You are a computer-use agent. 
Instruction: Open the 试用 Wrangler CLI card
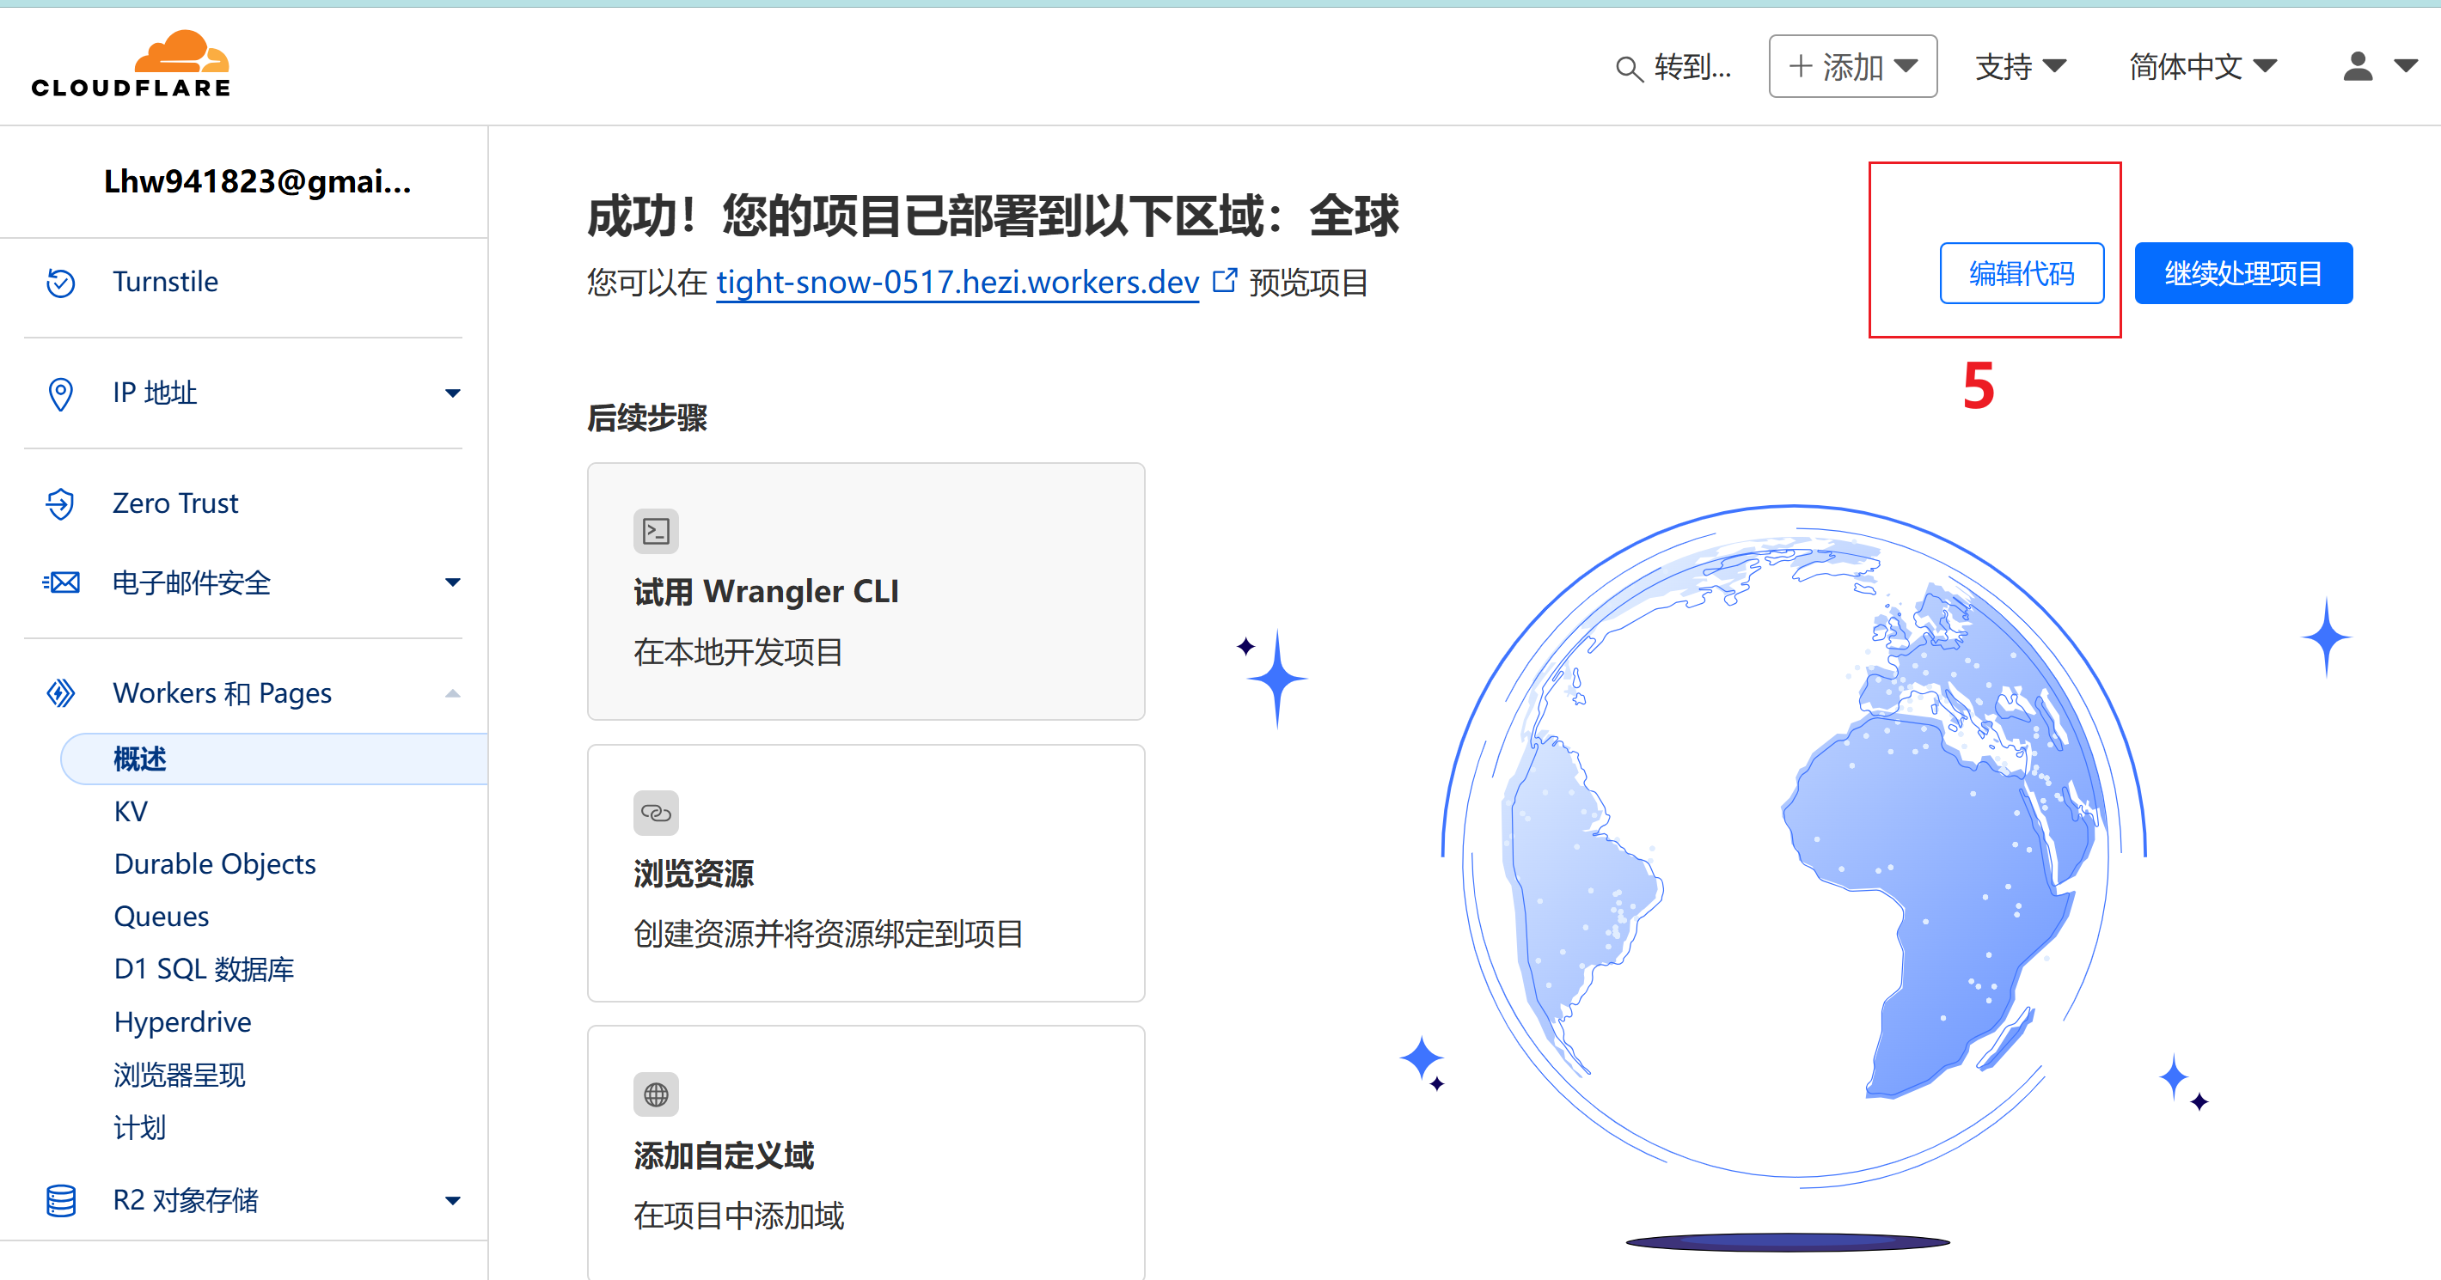pyautogui.click(x=866, y=591)
